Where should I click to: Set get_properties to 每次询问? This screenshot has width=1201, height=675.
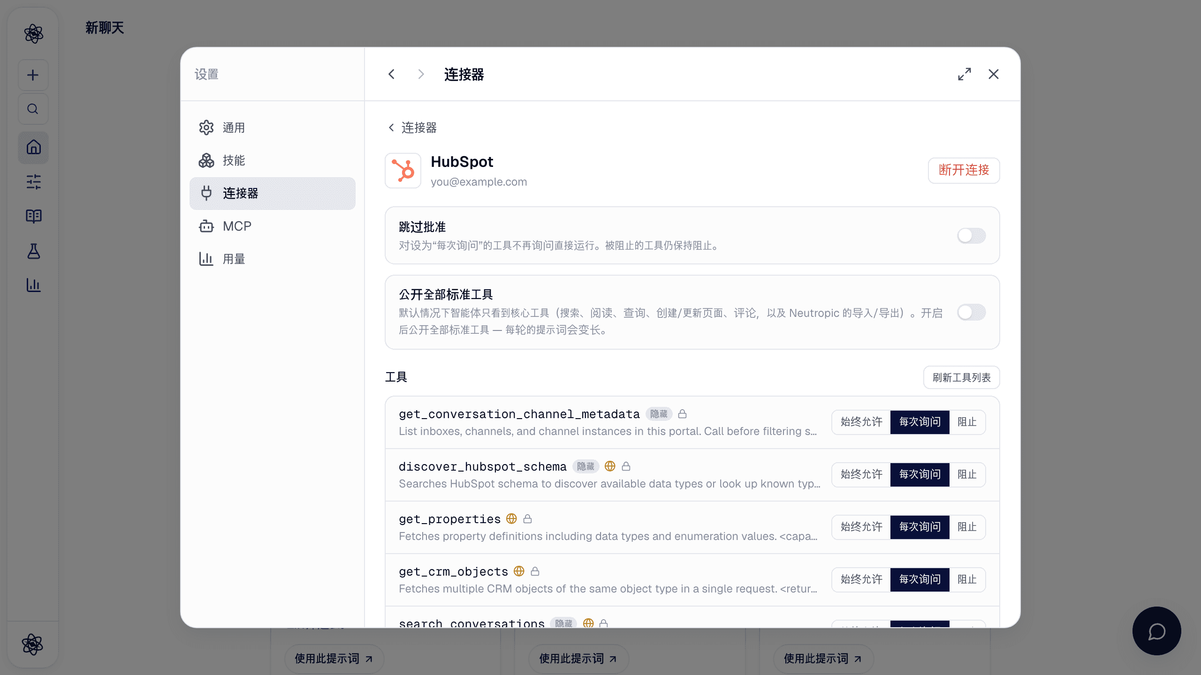point(920,527)
